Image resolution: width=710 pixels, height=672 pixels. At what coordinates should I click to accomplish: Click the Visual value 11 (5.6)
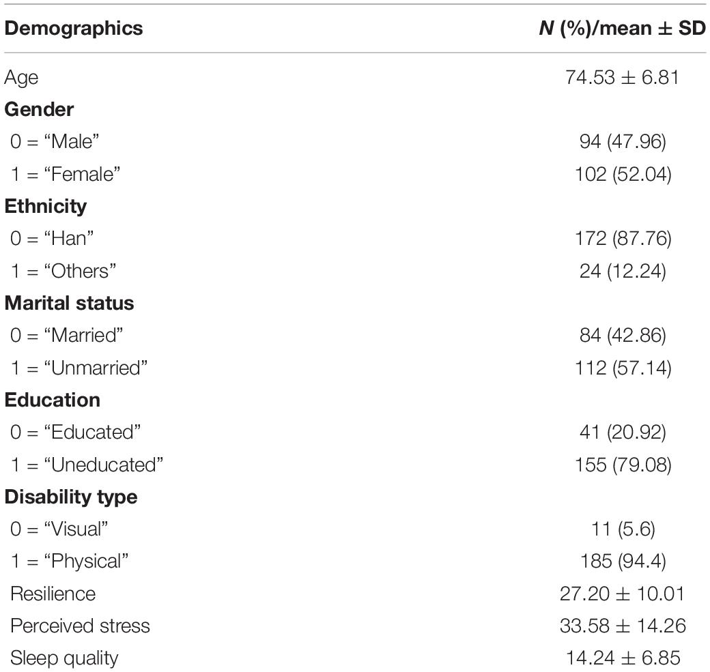(623, 529)
